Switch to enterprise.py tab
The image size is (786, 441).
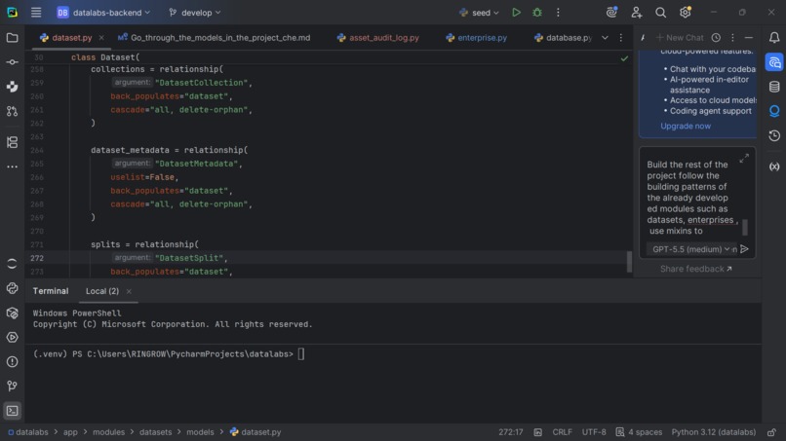[x=477, y=38]
